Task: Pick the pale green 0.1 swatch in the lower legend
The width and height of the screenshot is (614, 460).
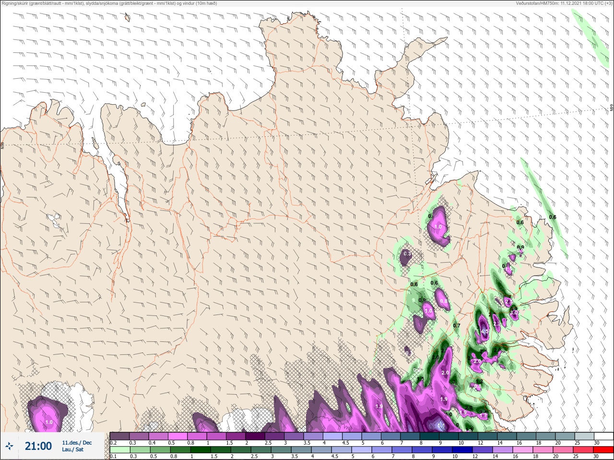Action: 119,450
